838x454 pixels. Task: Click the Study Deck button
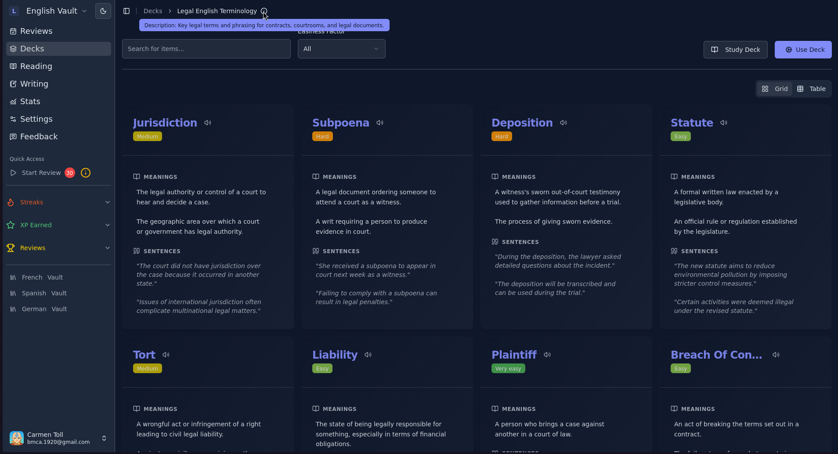coord(735,49)
